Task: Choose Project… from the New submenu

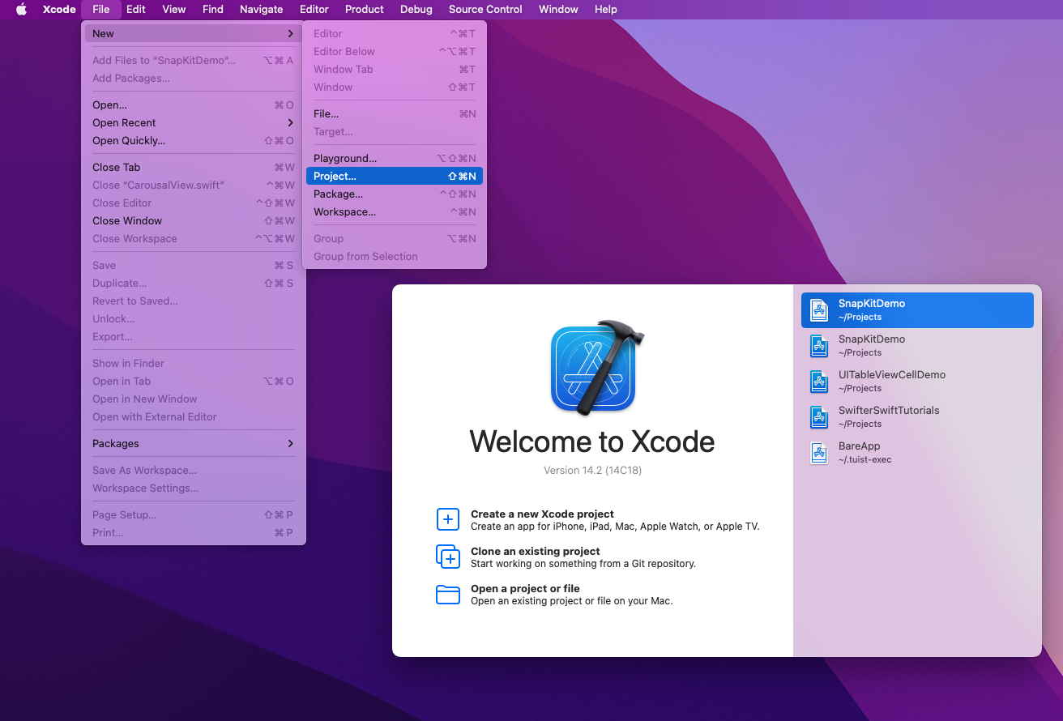Action: pyautogui.click(x=395, y=177)
